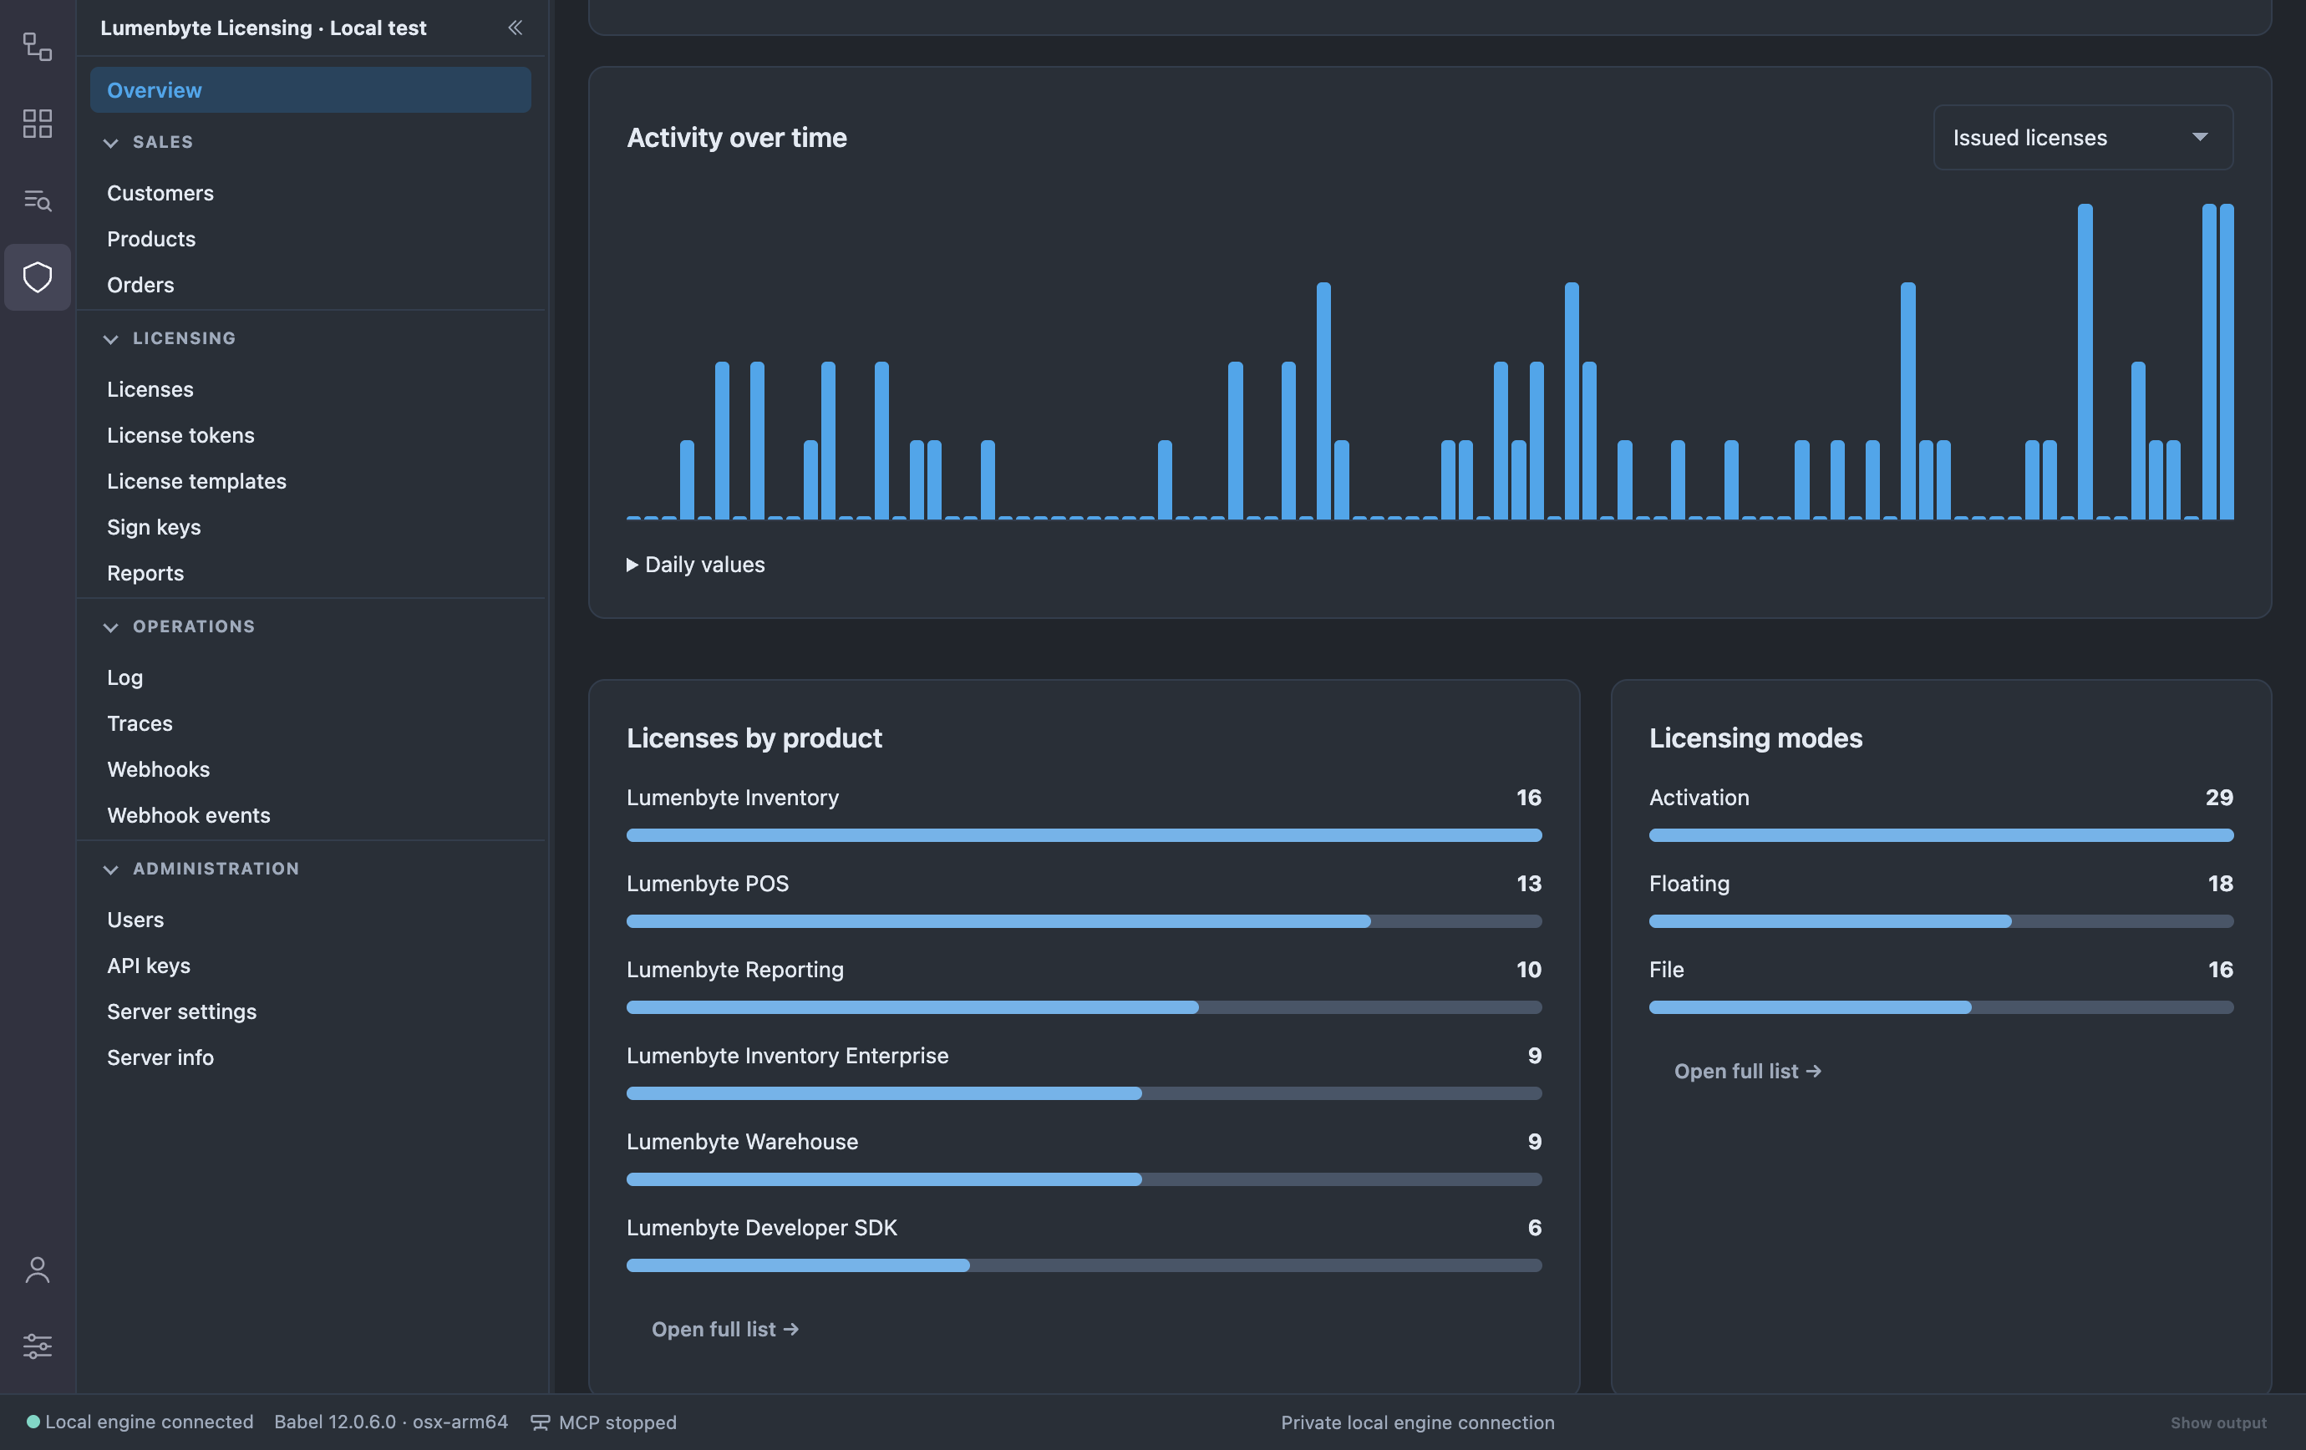
Task: Open the user account icon
Action: point(38,1270)
